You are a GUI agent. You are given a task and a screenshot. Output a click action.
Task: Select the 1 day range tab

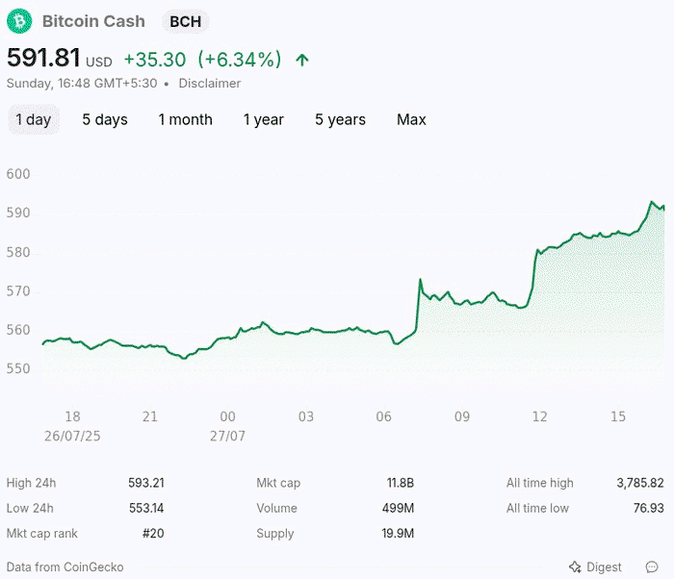(34, 119)
